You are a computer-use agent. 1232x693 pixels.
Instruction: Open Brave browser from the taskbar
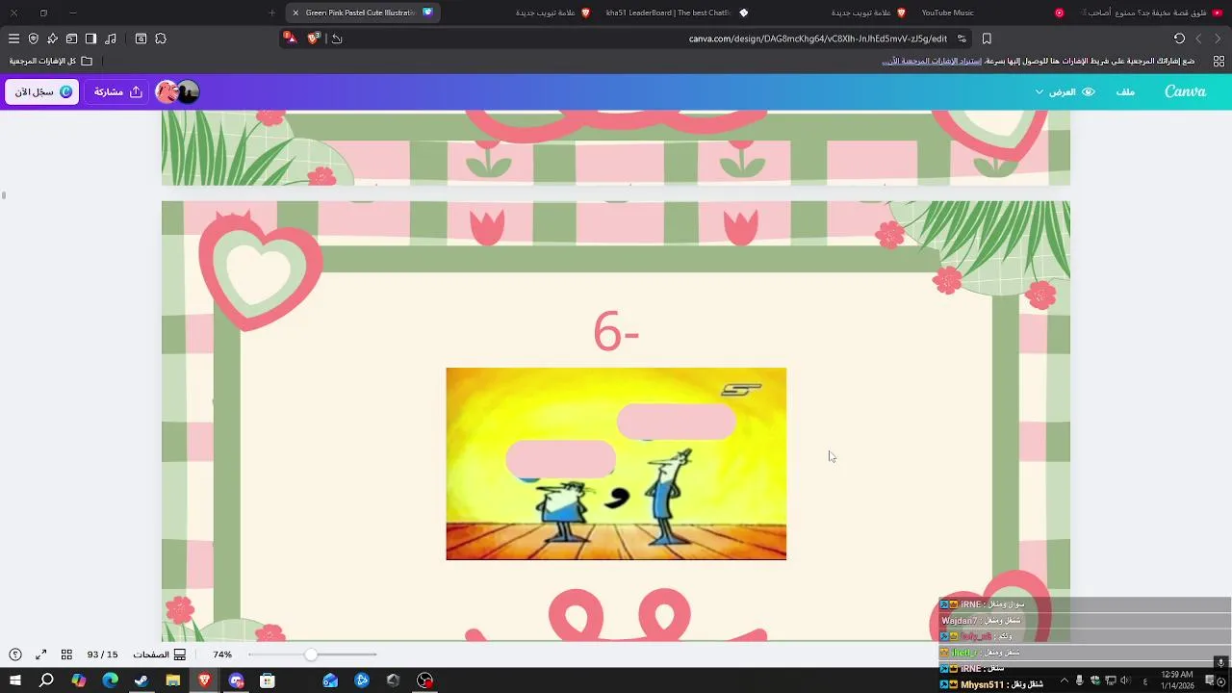click(204, 680)
